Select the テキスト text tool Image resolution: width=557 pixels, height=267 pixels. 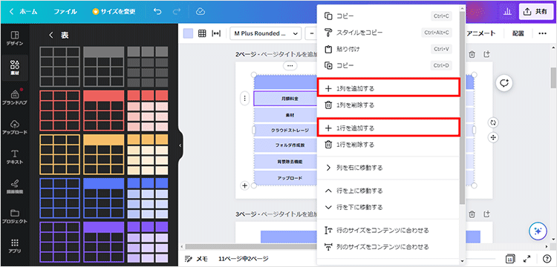[x=15, y=157]
